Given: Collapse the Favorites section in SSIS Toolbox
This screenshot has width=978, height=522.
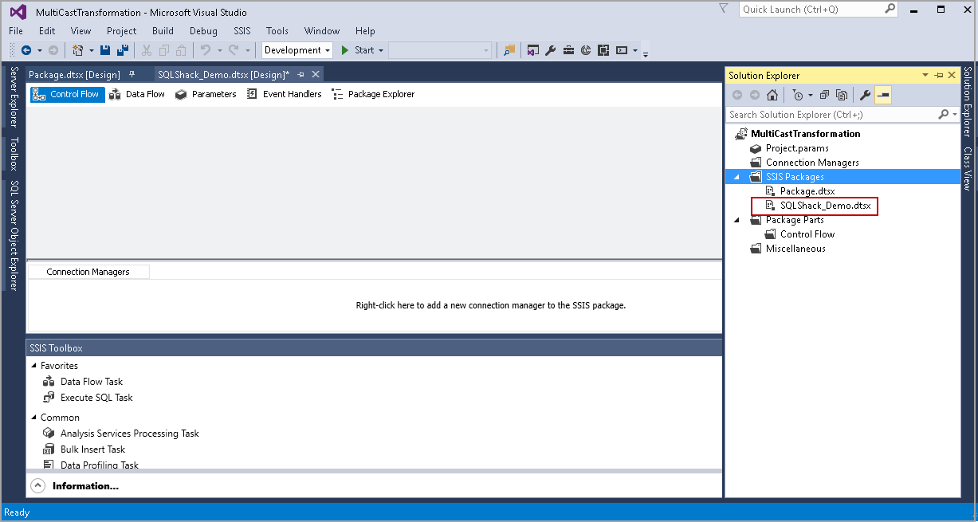Looking at the screenshot, I should [x=33, y=365].
